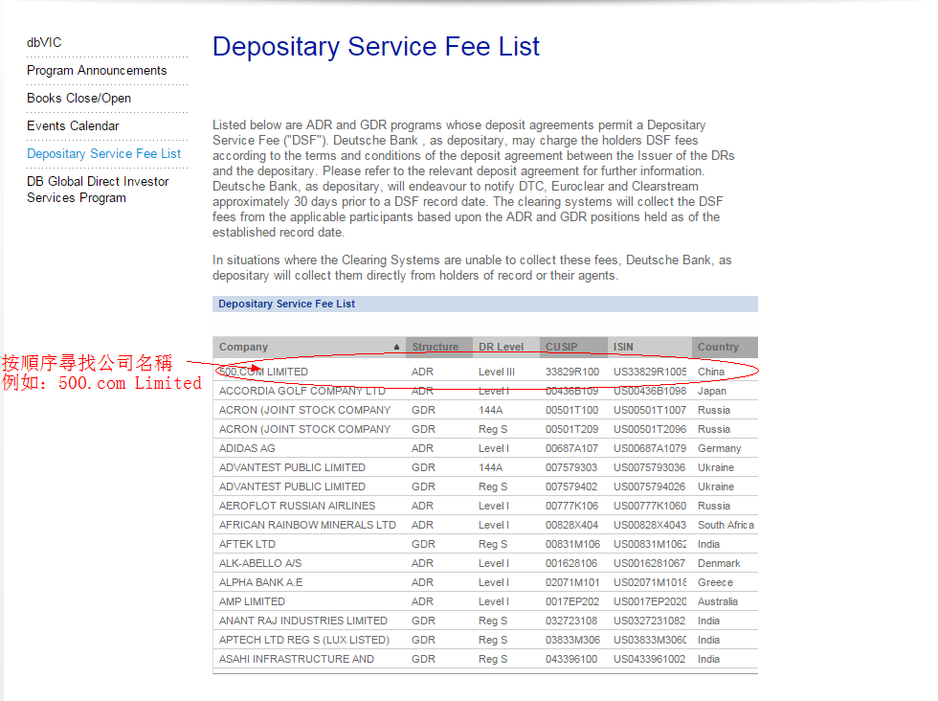The width and height of the screenshot is (938, 701).
Task: Click CUSIP value 33829R100
Action: [572, 372]
